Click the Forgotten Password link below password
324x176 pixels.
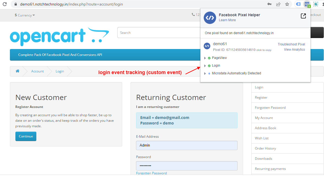(x=151, y=173)
